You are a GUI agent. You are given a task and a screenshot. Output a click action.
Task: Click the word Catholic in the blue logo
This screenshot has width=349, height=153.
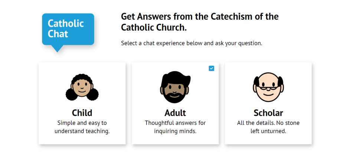pyautogui.click(x=66, y=23)
